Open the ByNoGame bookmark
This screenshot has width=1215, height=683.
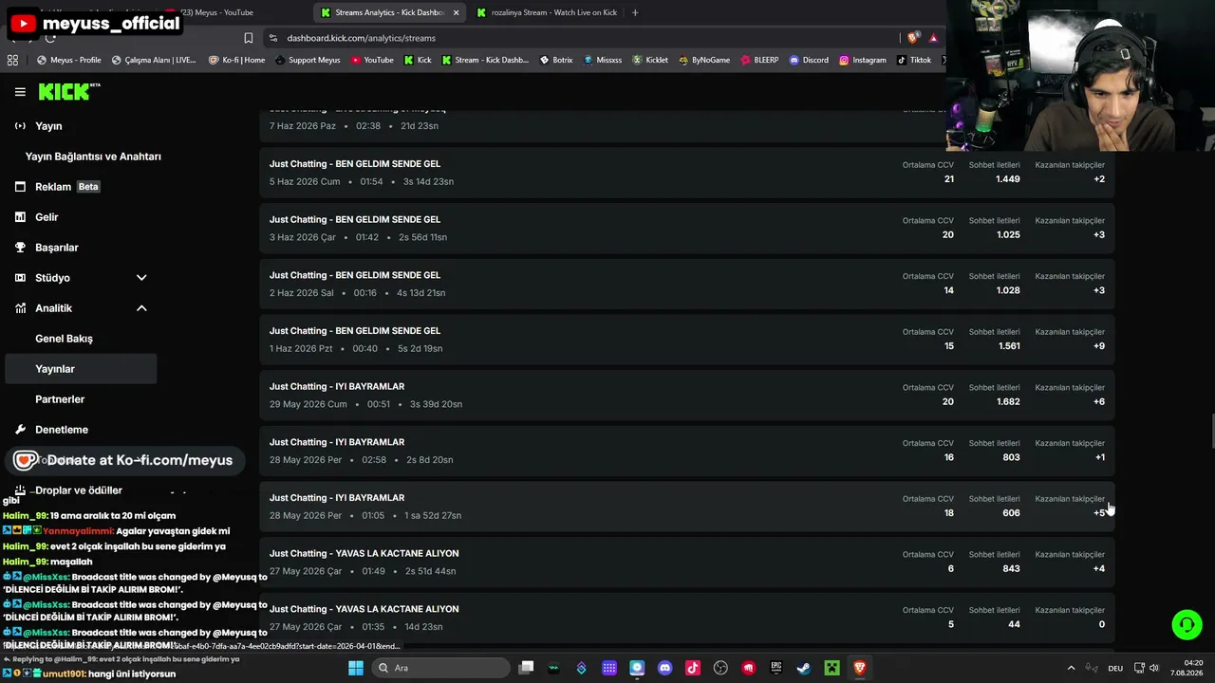point(703,60)
